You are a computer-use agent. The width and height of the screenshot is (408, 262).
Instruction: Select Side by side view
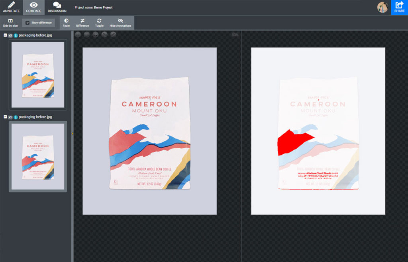10,23
